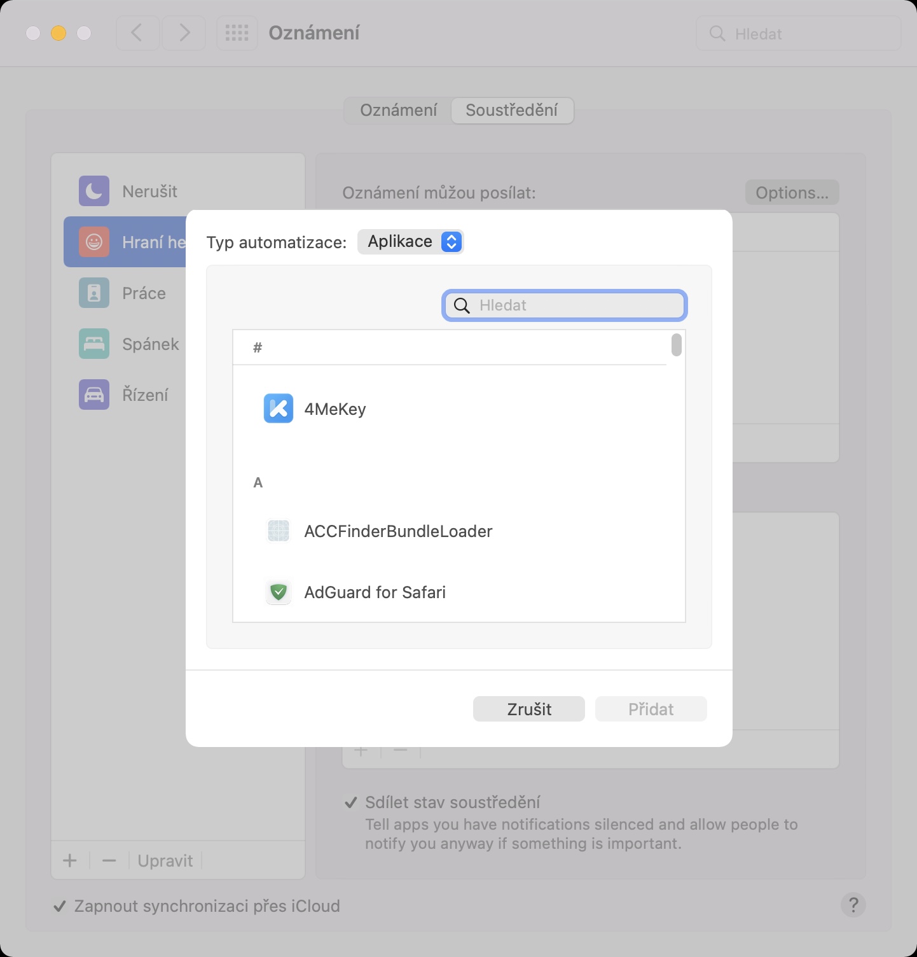Click the Práce badge icon
The height and width of the screenshot is (957, 917).
tap(94, 293)
